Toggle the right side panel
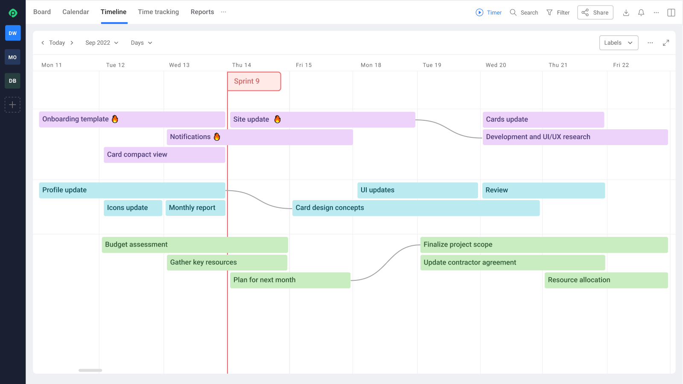This screenshot has height=384, width=683. [671, 12]
